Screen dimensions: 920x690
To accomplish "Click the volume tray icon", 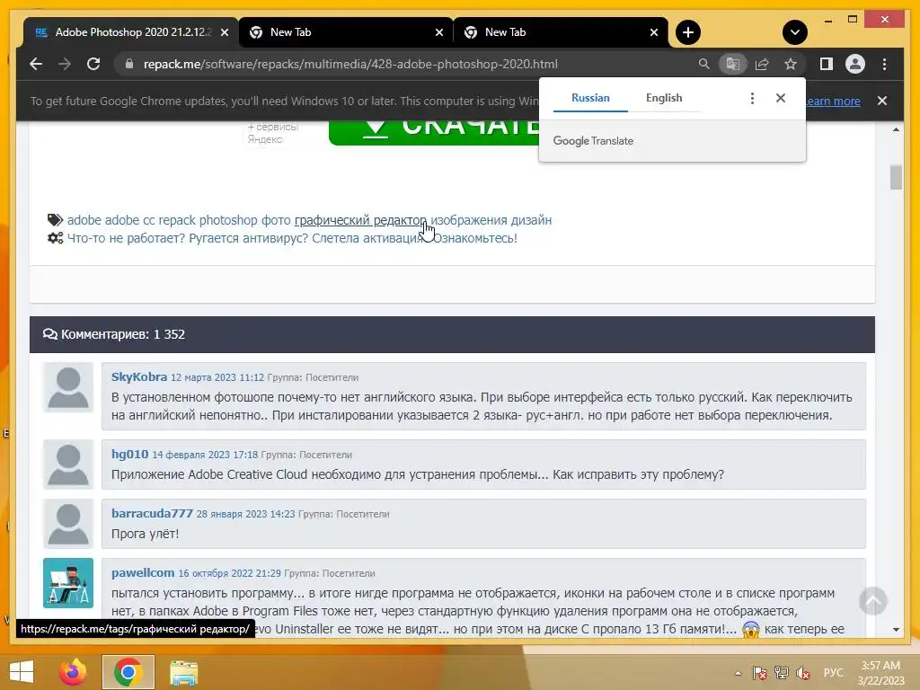I will [803, 673].
